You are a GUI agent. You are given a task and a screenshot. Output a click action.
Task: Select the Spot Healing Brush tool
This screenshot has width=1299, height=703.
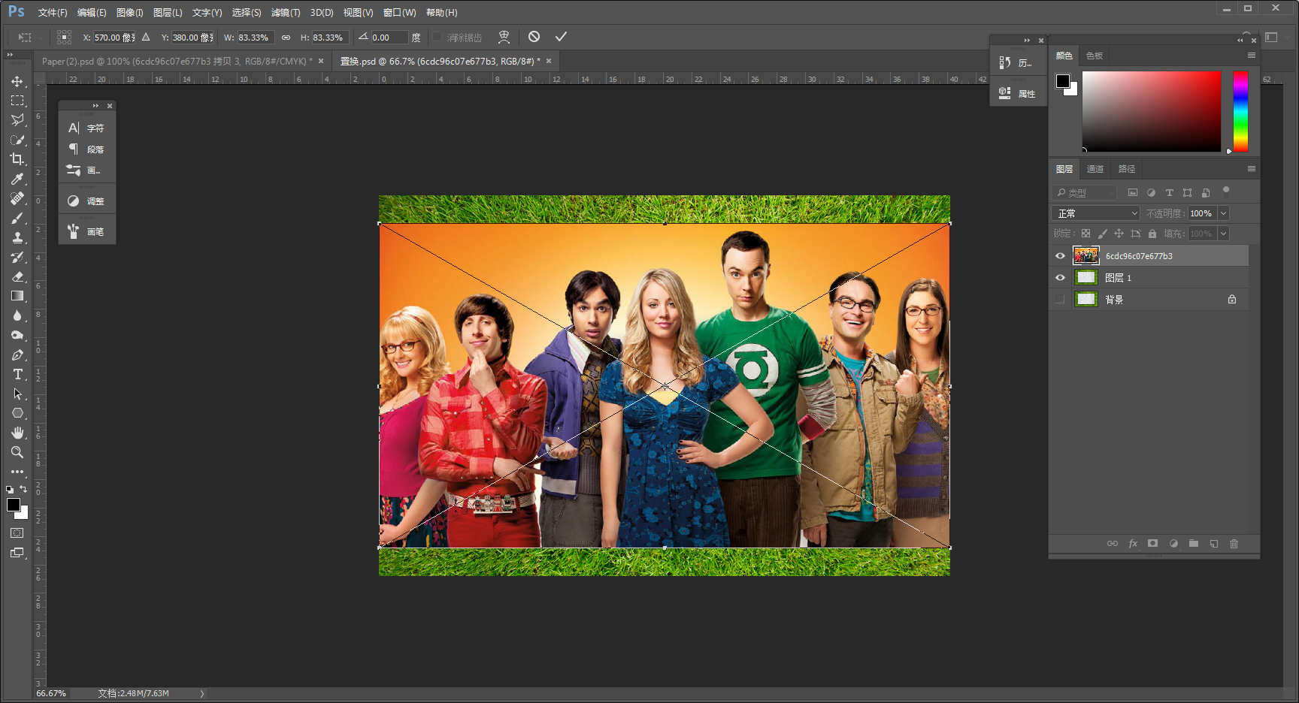[17, 198]
